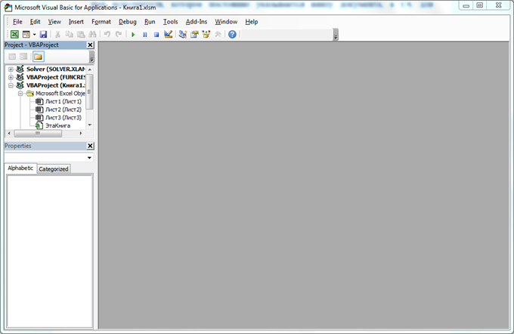Viewport: 514px width, 334px height.
Task: Open standard toolbar options arrow
Action: (336, 35)
